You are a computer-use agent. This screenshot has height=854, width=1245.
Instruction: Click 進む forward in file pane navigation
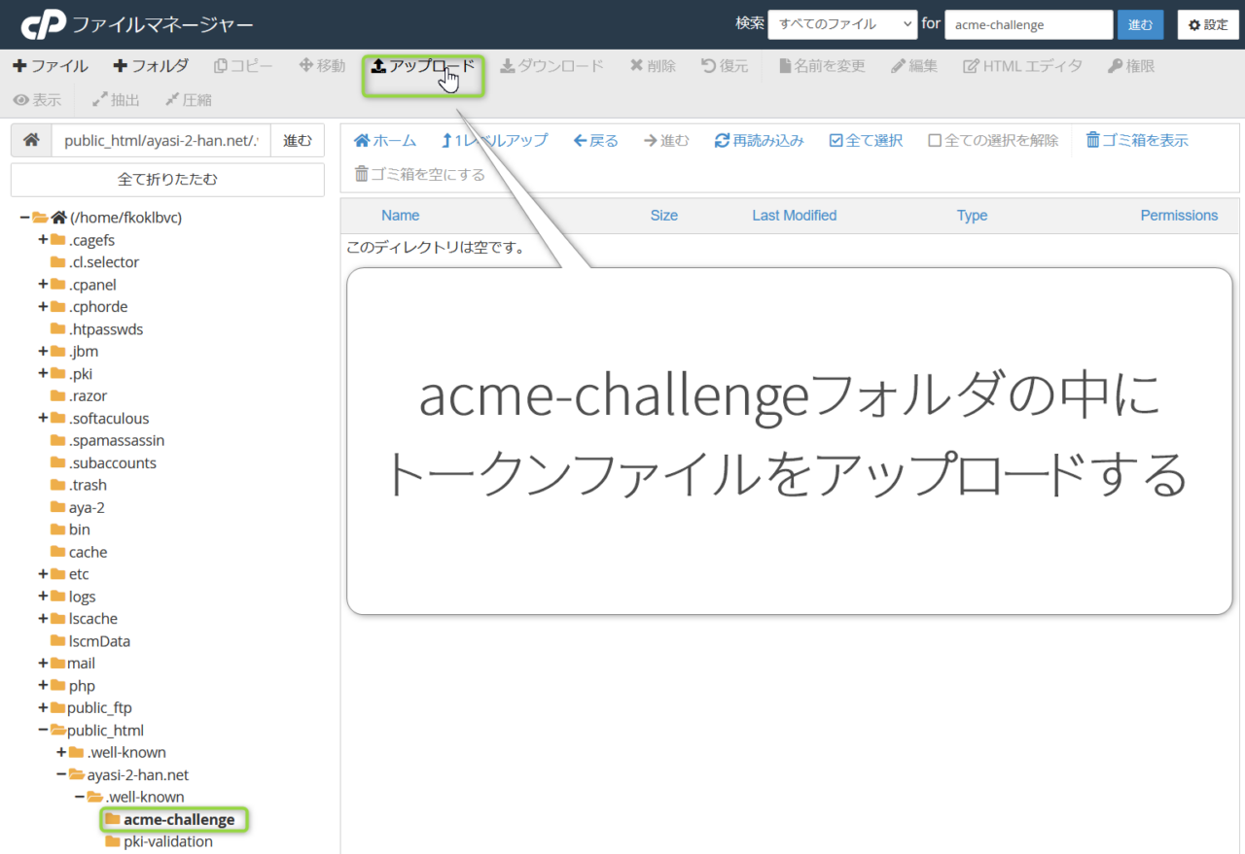pyautogui.click(x=666, y=140)
